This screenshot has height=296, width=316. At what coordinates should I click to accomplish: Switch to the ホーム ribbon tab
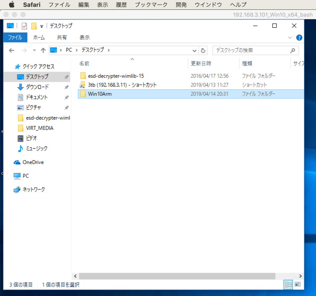tap(39, 37)
